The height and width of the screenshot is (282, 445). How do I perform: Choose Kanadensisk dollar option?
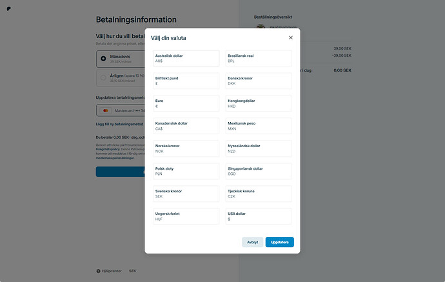(186, 126)
